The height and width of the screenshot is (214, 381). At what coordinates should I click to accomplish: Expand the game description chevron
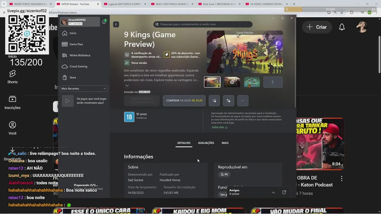pyautogui.click(x=127, y=86)
